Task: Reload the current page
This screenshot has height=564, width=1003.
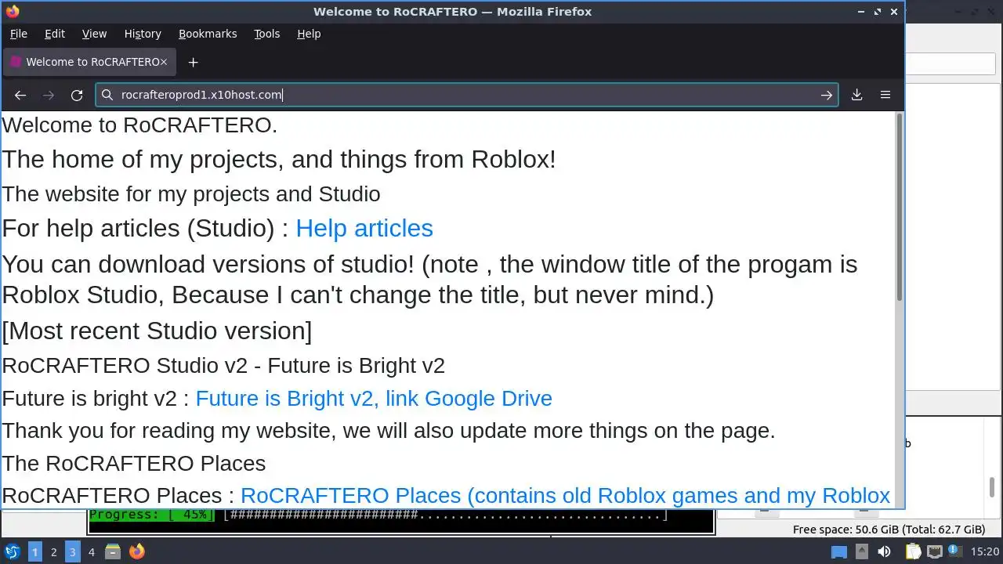Action: tap(77, 95)
